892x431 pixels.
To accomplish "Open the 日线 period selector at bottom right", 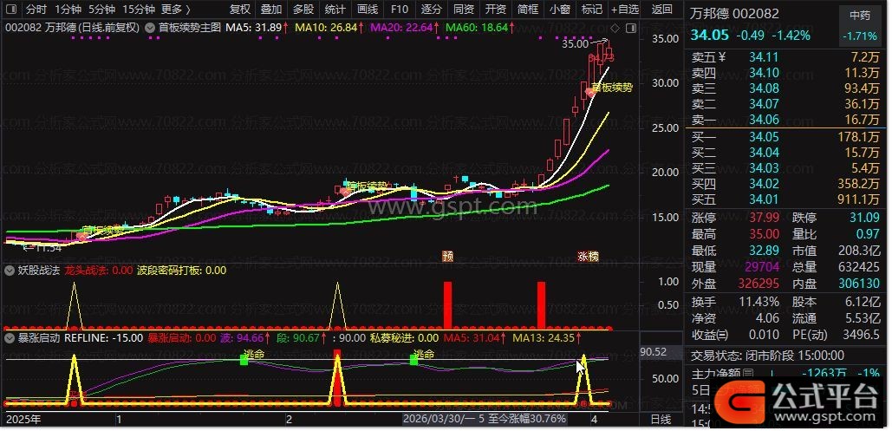I will (x=661, y=420).
